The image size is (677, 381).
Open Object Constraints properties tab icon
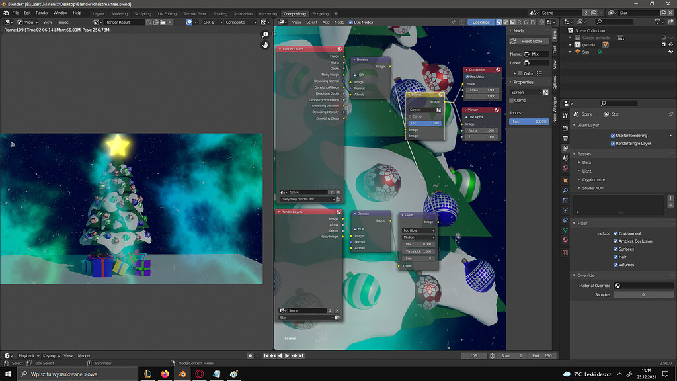[565, 220]
